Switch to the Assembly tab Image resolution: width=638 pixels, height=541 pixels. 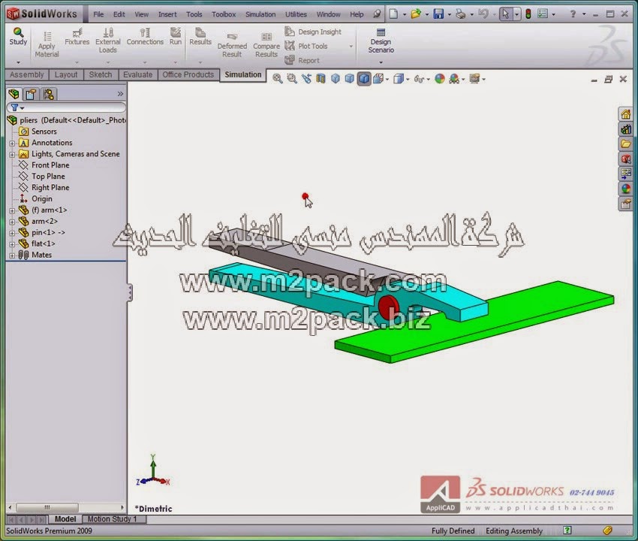point(27,74)
